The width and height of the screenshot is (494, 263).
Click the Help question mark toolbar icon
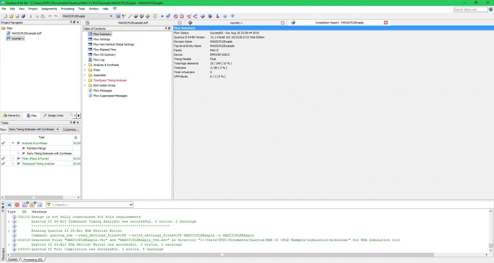pyautogui.click(x=225, y=16)
